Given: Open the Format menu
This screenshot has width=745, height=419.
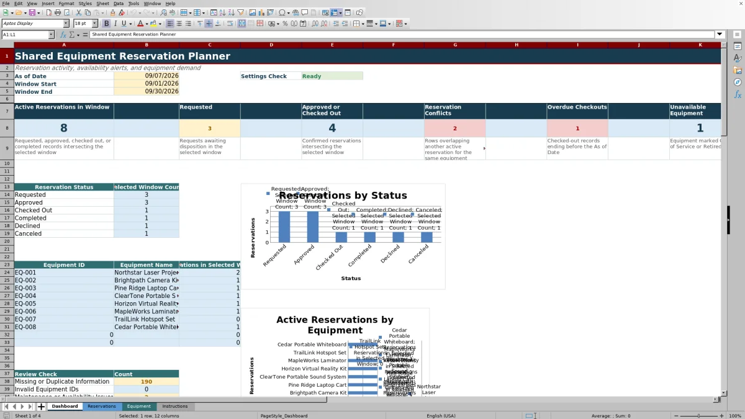Looking at the screenshot, I should (x=66, y=4).
